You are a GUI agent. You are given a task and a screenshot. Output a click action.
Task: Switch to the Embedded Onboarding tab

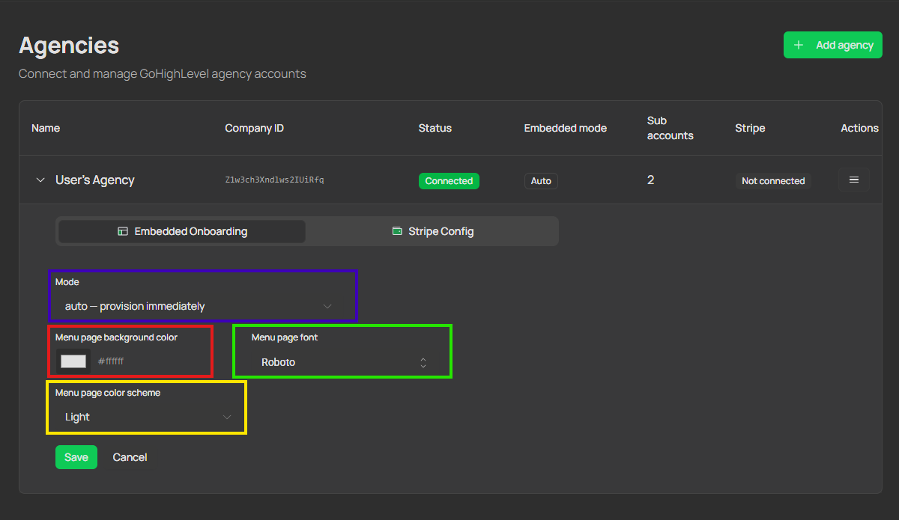182,231
